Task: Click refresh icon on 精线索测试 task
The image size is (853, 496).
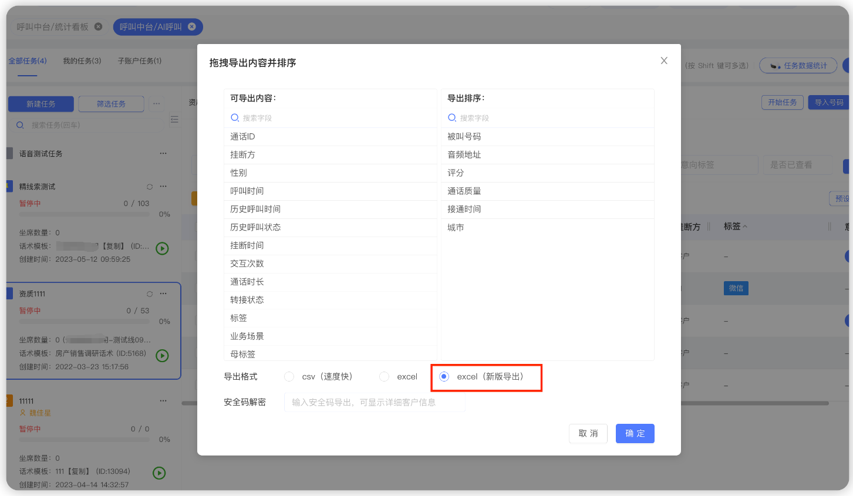Action: tap(150, 187)
